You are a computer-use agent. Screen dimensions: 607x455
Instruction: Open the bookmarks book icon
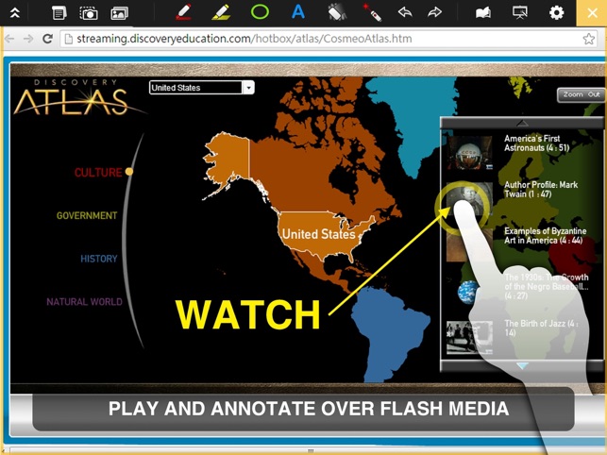tap(483, 13)
